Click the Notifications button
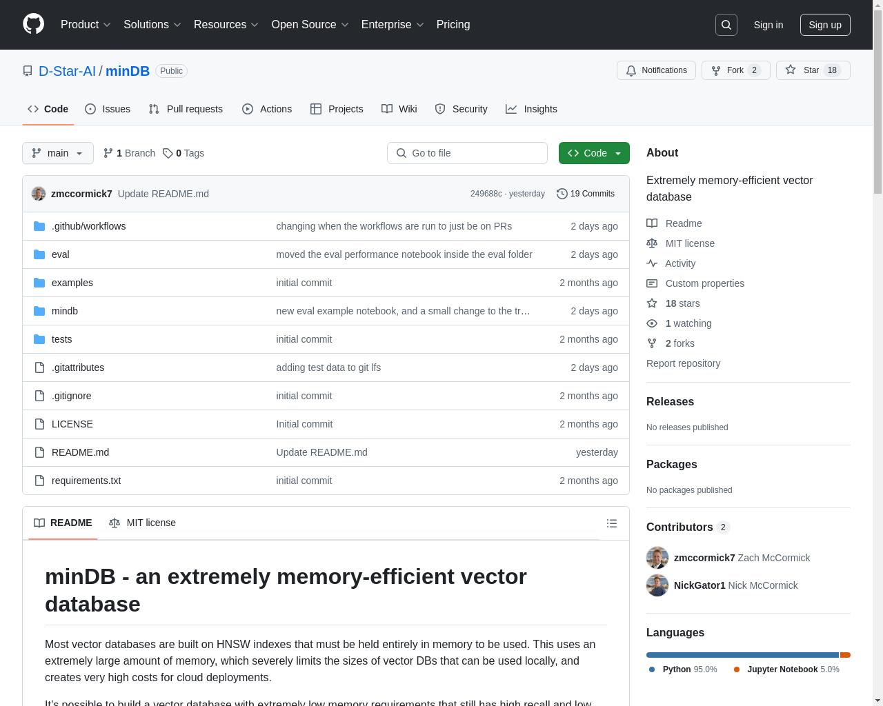 tap(656, 70)
